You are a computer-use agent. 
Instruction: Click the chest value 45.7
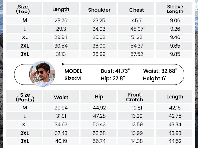click(x=137, y=20)
